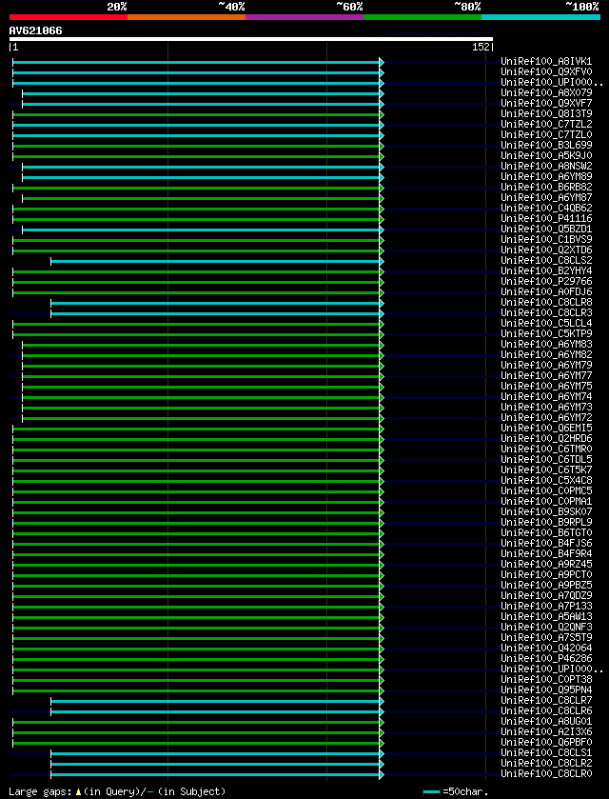This screenshot has height=799, width=609.
Task: Select the UniRef100_A6YM83 label
Action: pyautogui.click(x=547, y=345)
